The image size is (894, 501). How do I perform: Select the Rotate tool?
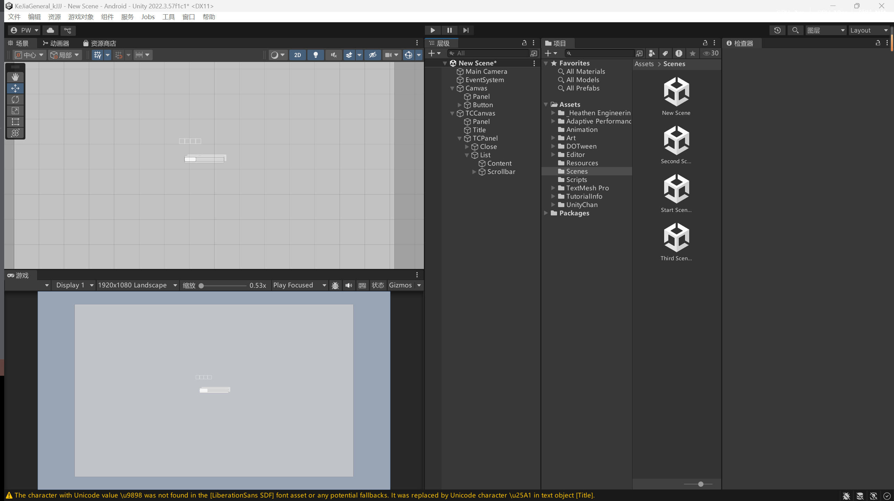pos(15,100)
